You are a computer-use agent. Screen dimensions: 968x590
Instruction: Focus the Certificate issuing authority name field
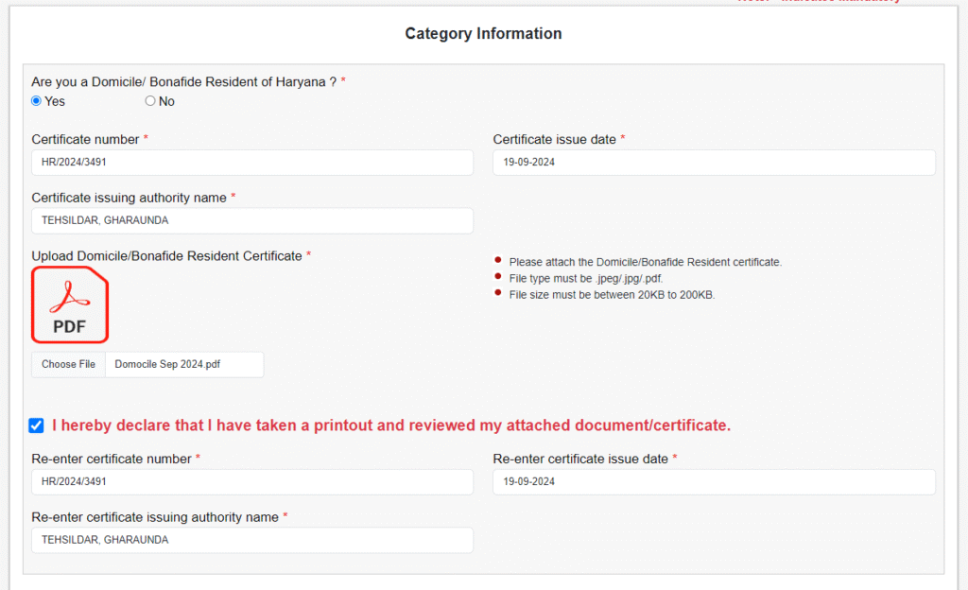point(252,220)
